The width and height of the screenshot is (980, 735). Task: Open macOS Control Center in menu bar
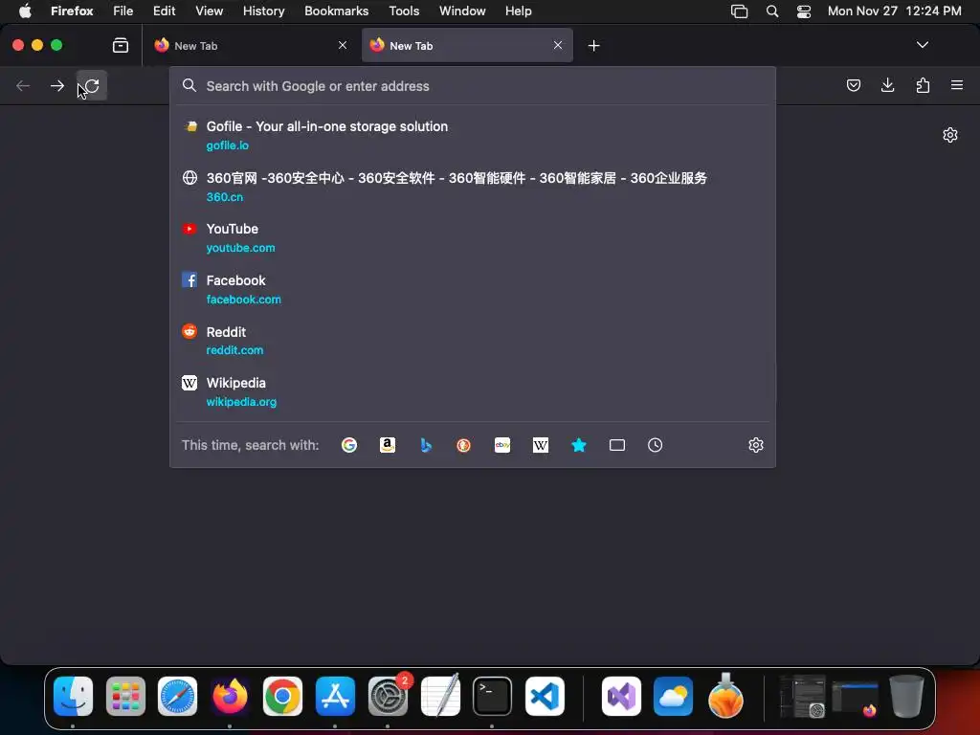coord(804,11)
